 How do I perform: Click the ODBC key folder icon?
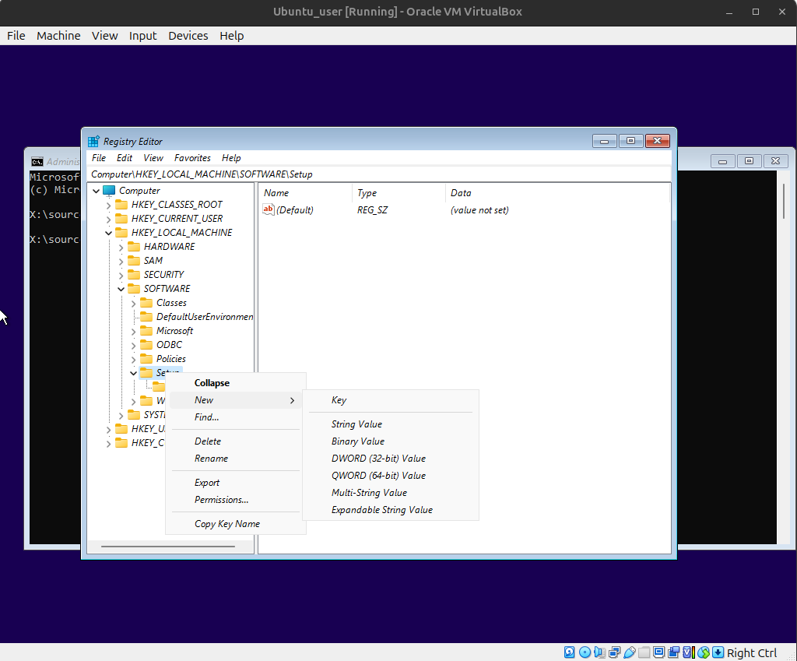(x=146, y=345)
